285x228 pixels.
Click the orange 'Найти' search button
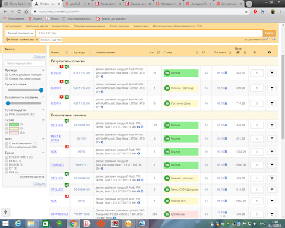tap(270, 33)
